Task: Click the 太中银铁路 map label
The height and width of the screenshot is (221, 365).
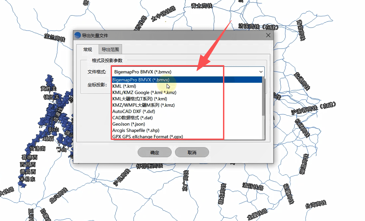Action: [x=163, y=14]
